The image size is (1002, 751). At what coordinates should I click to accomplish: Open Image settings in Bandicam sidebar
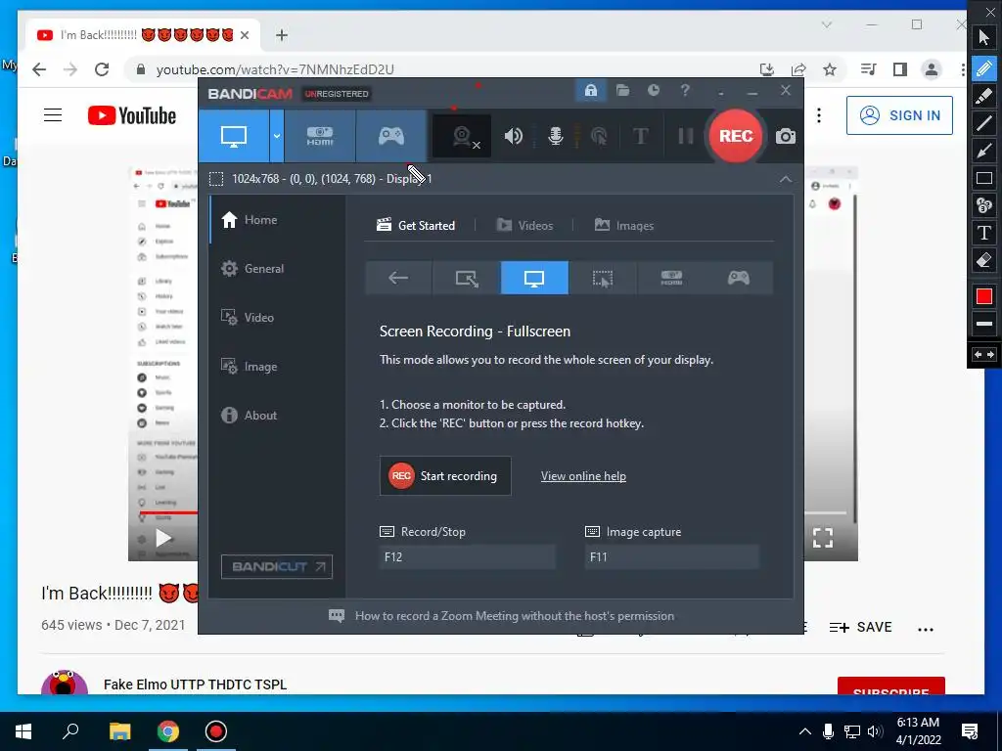click(277, 367)
